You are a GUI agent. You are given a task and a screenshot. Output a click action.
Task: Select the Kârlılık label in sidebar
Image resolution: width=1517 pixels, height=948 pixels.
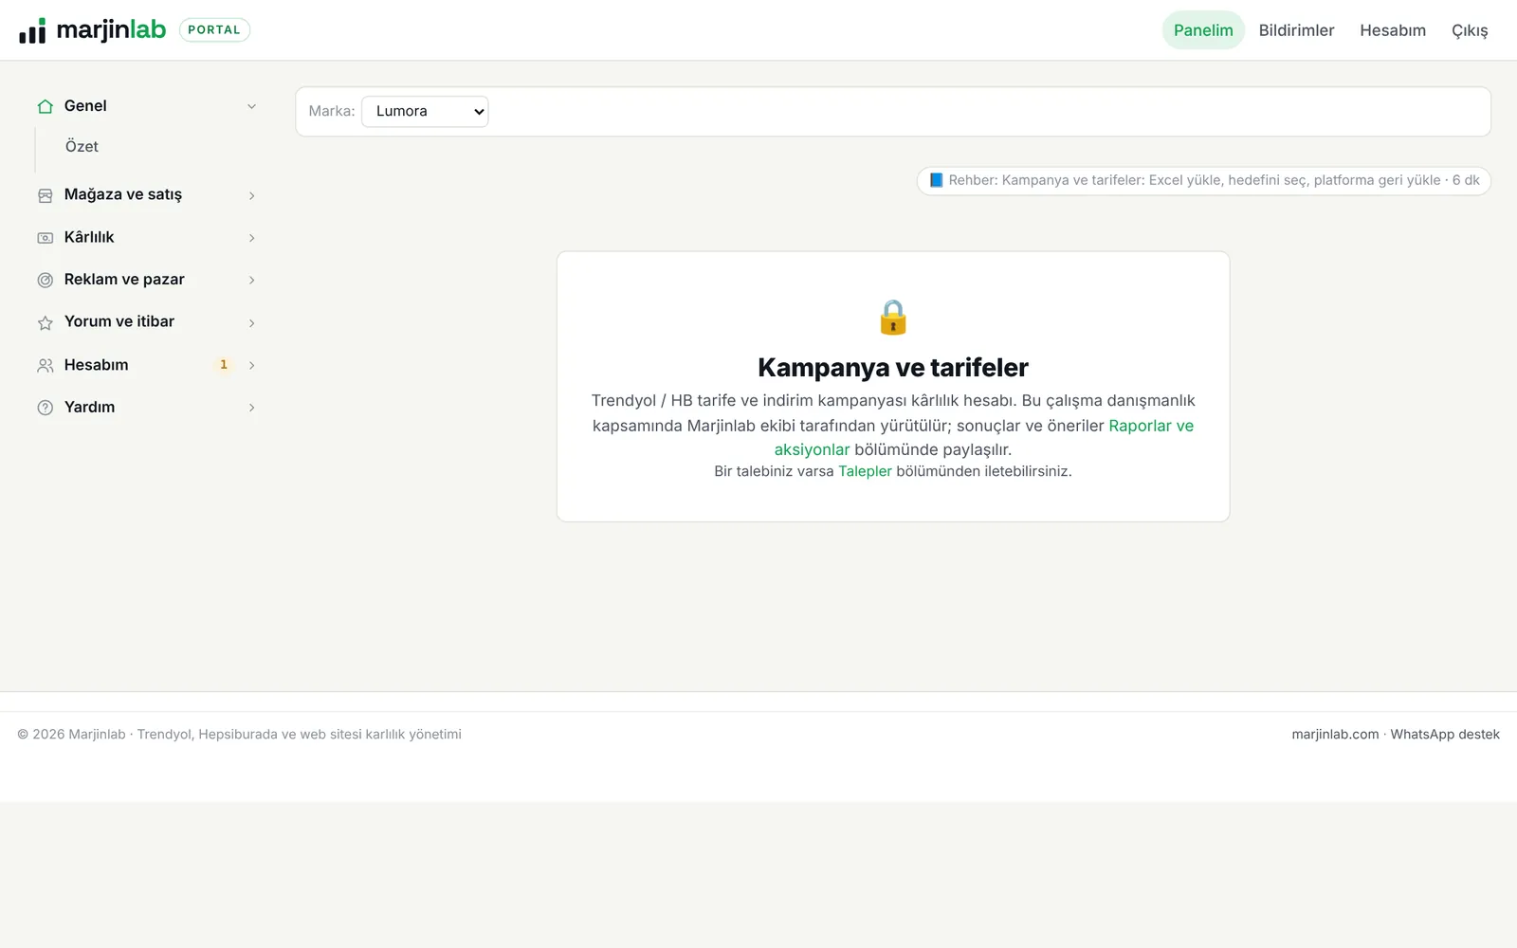point(89,237)
